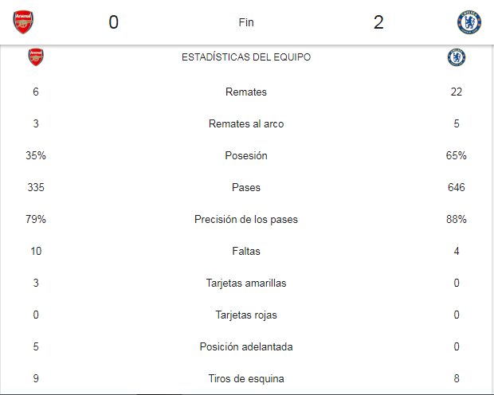The height and width of the screenshot is (395, 494).
Task: Click the Fin match status label
Action: coord(246,22)
